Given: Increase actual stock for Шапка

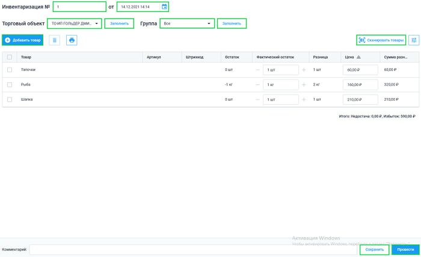Looking at the screenshot, I should tap(304, 99).
